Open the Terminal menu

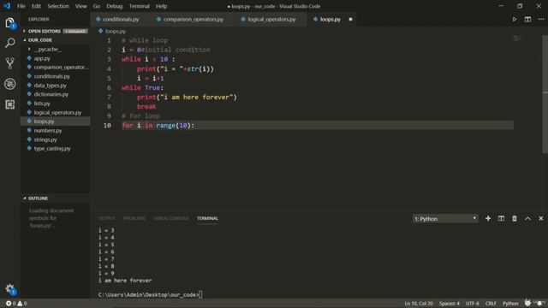tap(139, 6)
